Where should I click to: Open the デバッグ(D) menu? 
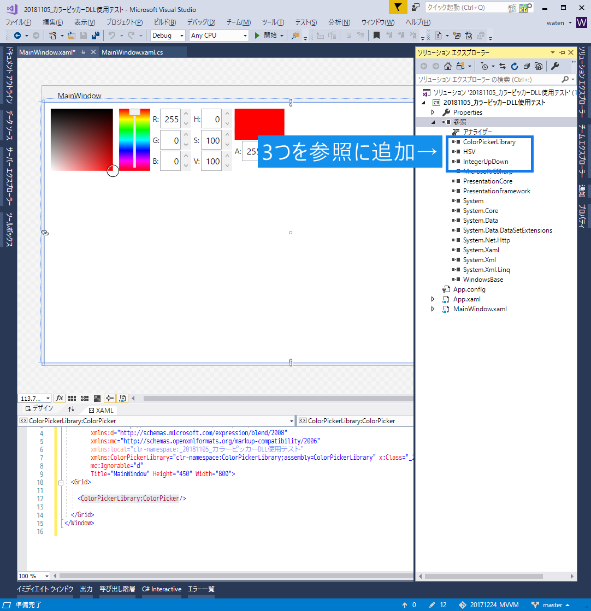(201, 22)
